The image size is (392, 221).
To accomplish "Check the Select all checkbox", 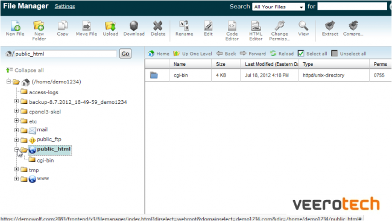I will coord(301,53).
